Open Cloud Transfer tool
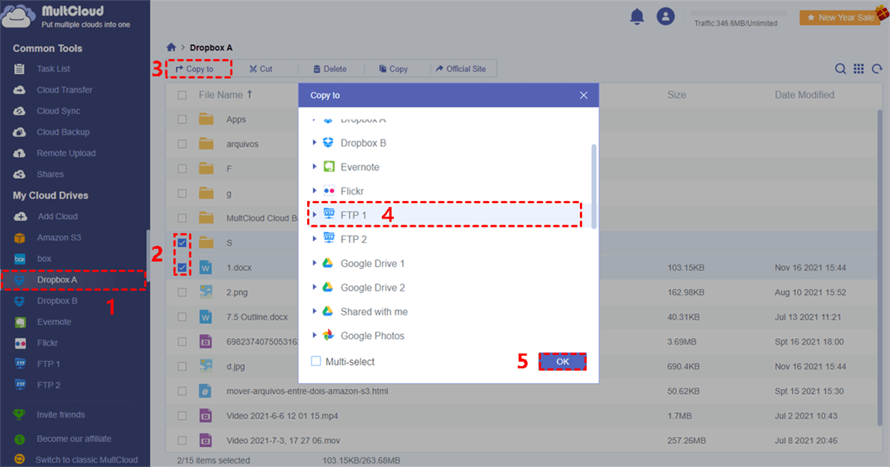890x467 pixels. coord(65,90)
